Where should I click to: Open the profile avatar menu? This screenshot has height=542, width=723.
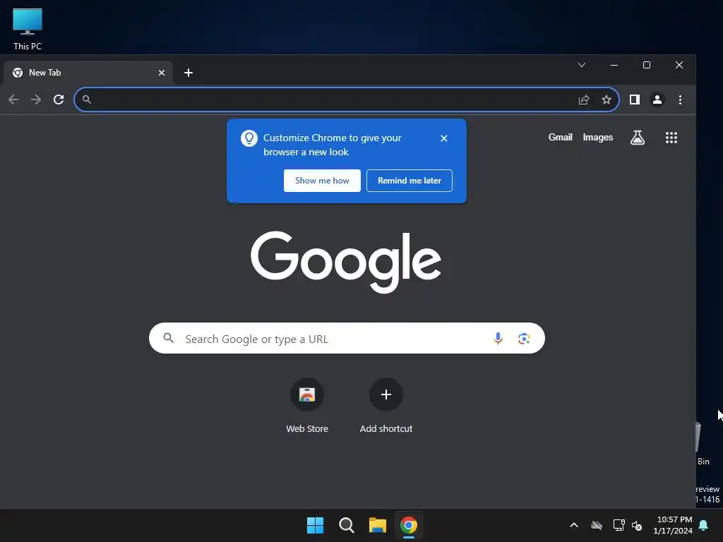click(657, 100)
